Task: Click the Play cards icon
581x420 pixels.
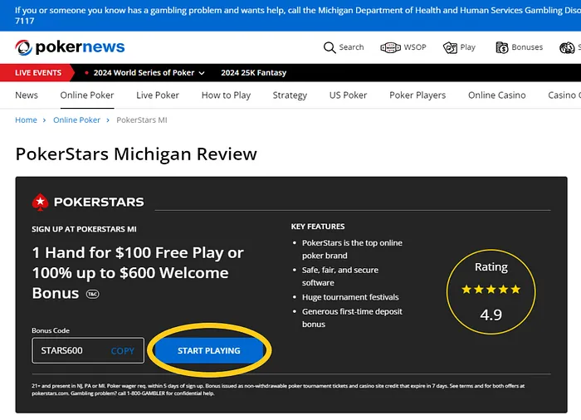Action: point(450,47)
